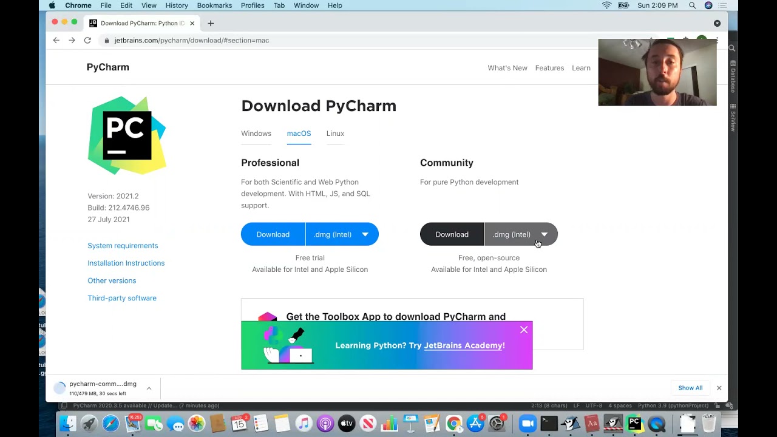Open FaceTime from the dock
This screenshot has height=437, width=777.
pos(154,423)
